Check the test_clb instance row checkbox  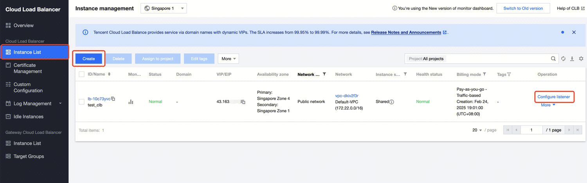click(81, 102)
